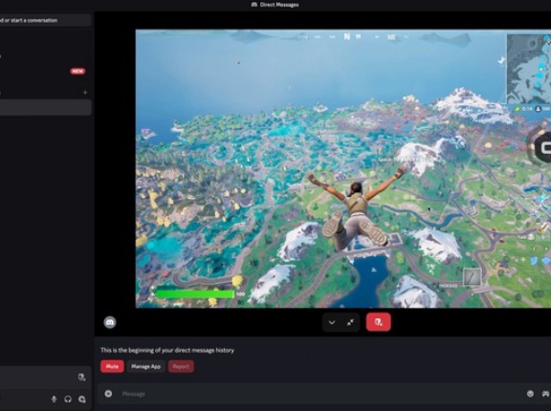Expand options with the chevron below the stream
The image size is (551, 411).
(332, 322)
